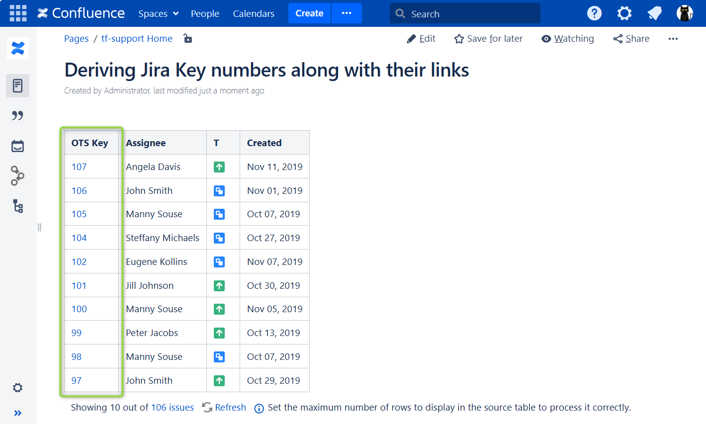Open the Calendars menu item
The width and height of the screenshot is (706, 424).
click(x=254, y=14)
